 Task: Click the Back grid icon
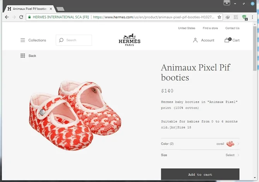pyautogui.click(x=23, y=56)
